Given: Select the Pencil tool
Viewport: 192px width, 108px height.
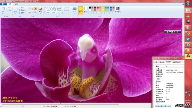Looking at the screenshot, I should (30, 9).
